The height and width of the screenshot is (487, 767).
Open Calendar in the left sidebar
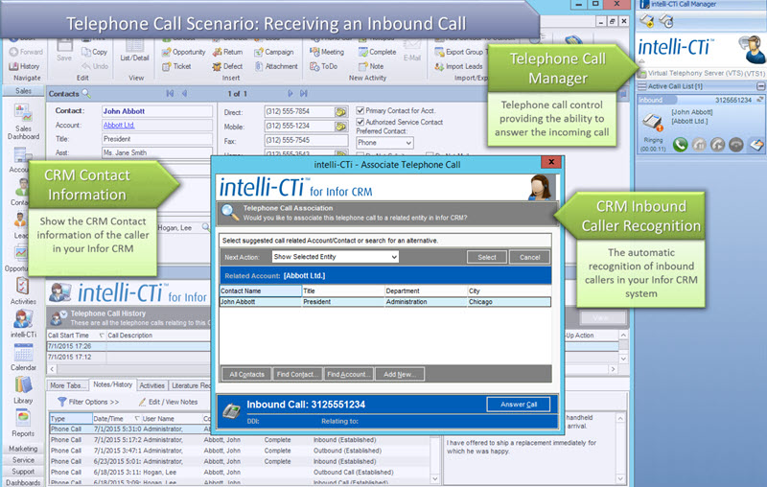[x=23, y=357]
